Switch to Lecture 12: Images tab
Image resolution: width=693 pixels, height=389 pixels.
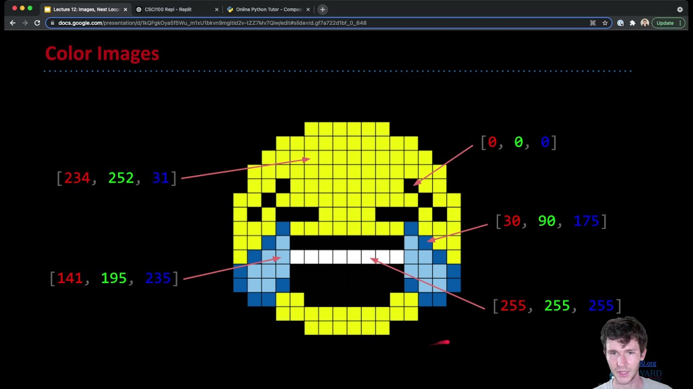86,9
